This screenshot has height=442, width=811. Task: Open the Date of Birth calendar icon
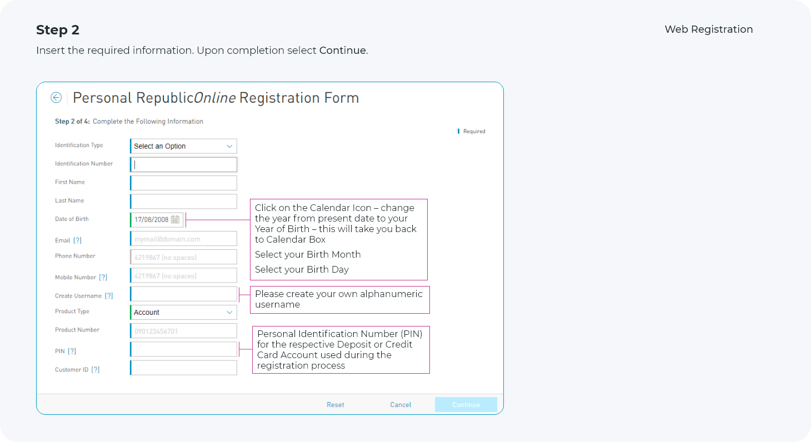point(175,219)
